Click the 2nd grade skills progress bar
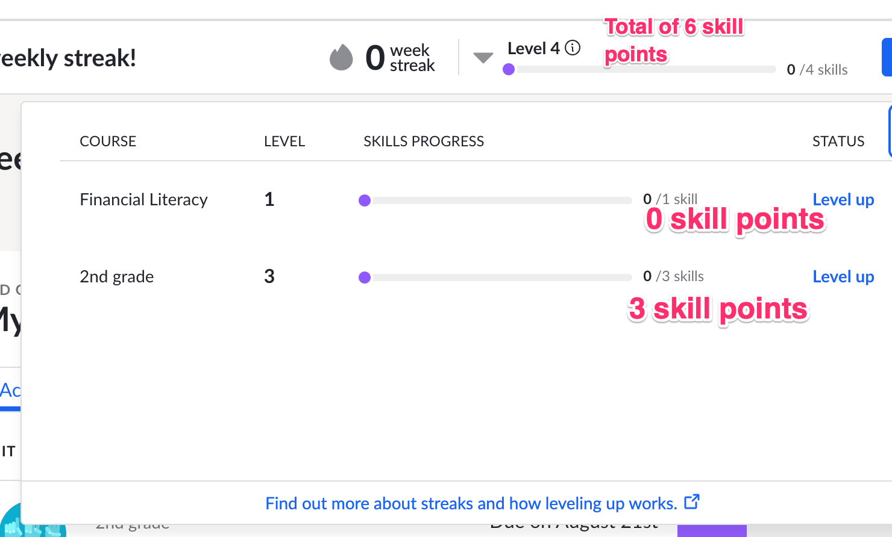Screen dimensions: 892x537 tap(500, 278)
